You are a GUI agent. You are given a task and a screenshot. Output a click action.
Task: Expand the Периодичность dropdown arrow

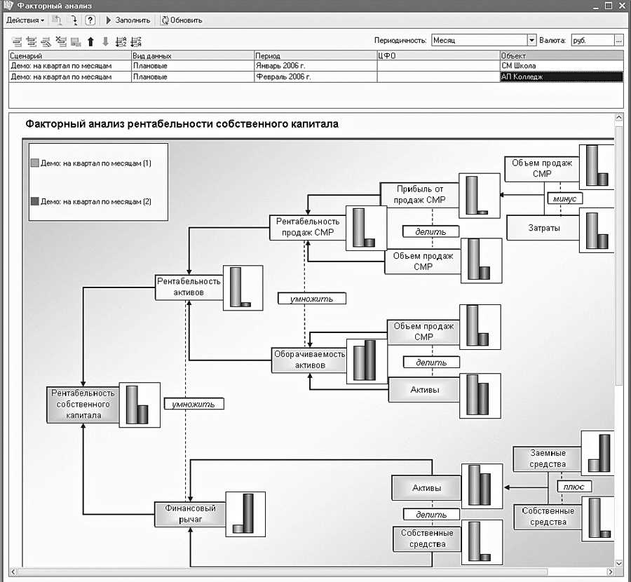point(531,41)
